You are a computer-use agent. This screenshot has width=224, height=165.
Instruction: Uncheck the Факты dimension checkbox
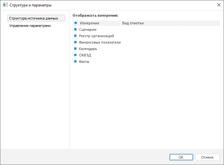[76, 62]
